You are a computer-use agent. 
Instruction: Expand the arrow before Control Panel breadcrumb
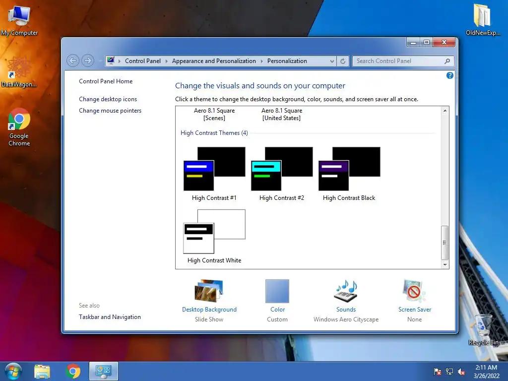(x=119, y=61)
